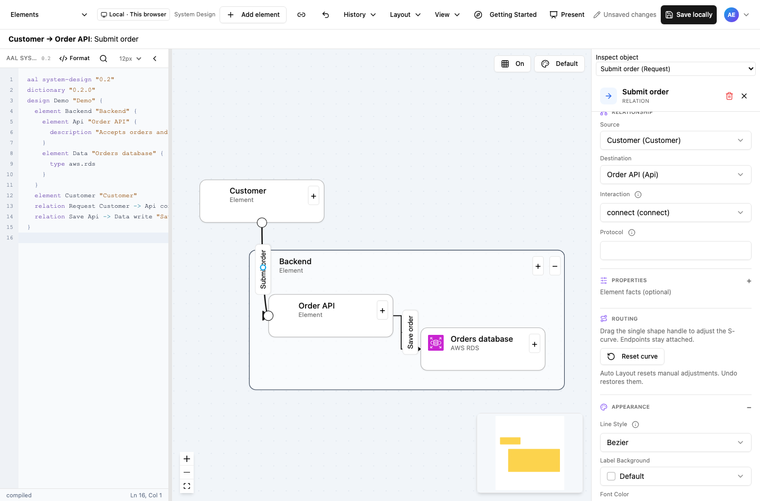Screen dimensions: 760x501
Task: Open the Layout menu
Action: (405, 15)
